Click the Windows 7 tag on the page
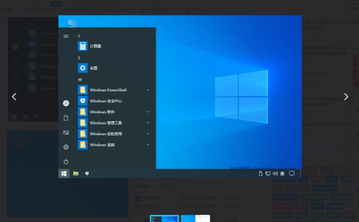The height and width of the screenshot is (222, 359). (297, 188)
